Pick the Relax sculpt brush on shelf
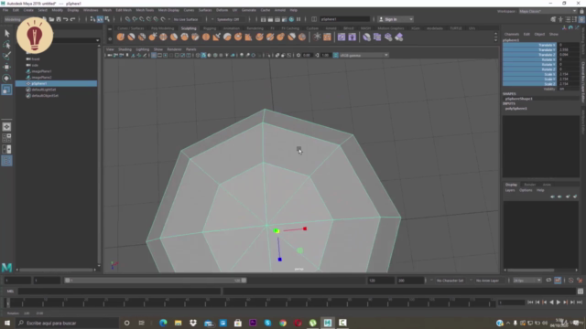 pyautogui.click(x=142, y=37)
